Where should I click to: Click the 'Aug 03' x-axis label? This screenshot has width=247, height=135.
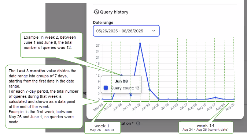tap(192, 107)
